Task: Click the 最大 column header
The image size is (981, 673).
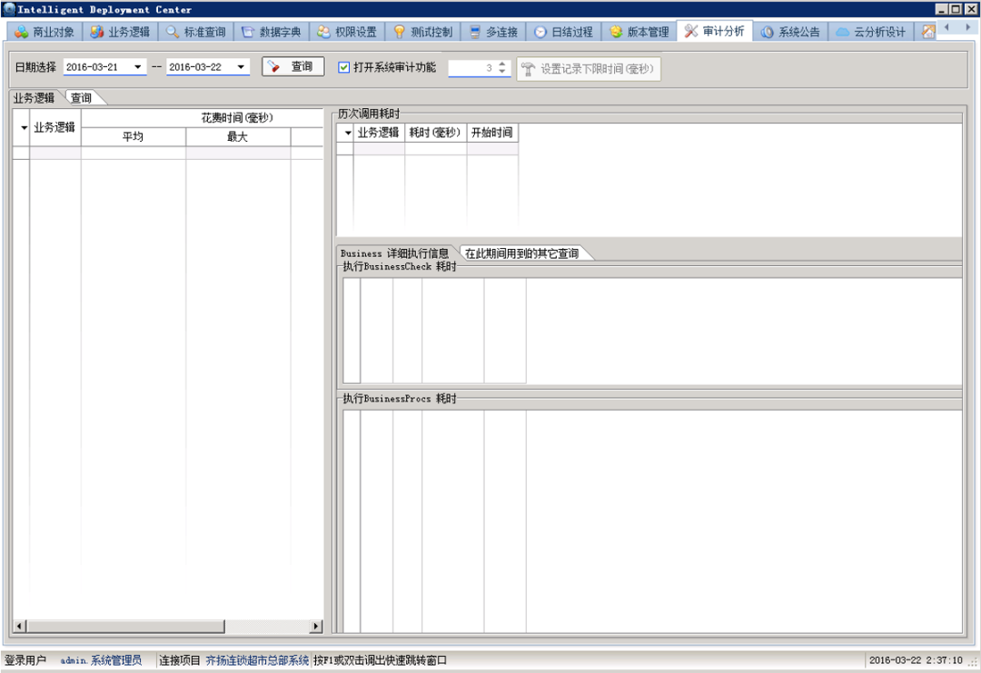Action: click(x=238, y=137)
